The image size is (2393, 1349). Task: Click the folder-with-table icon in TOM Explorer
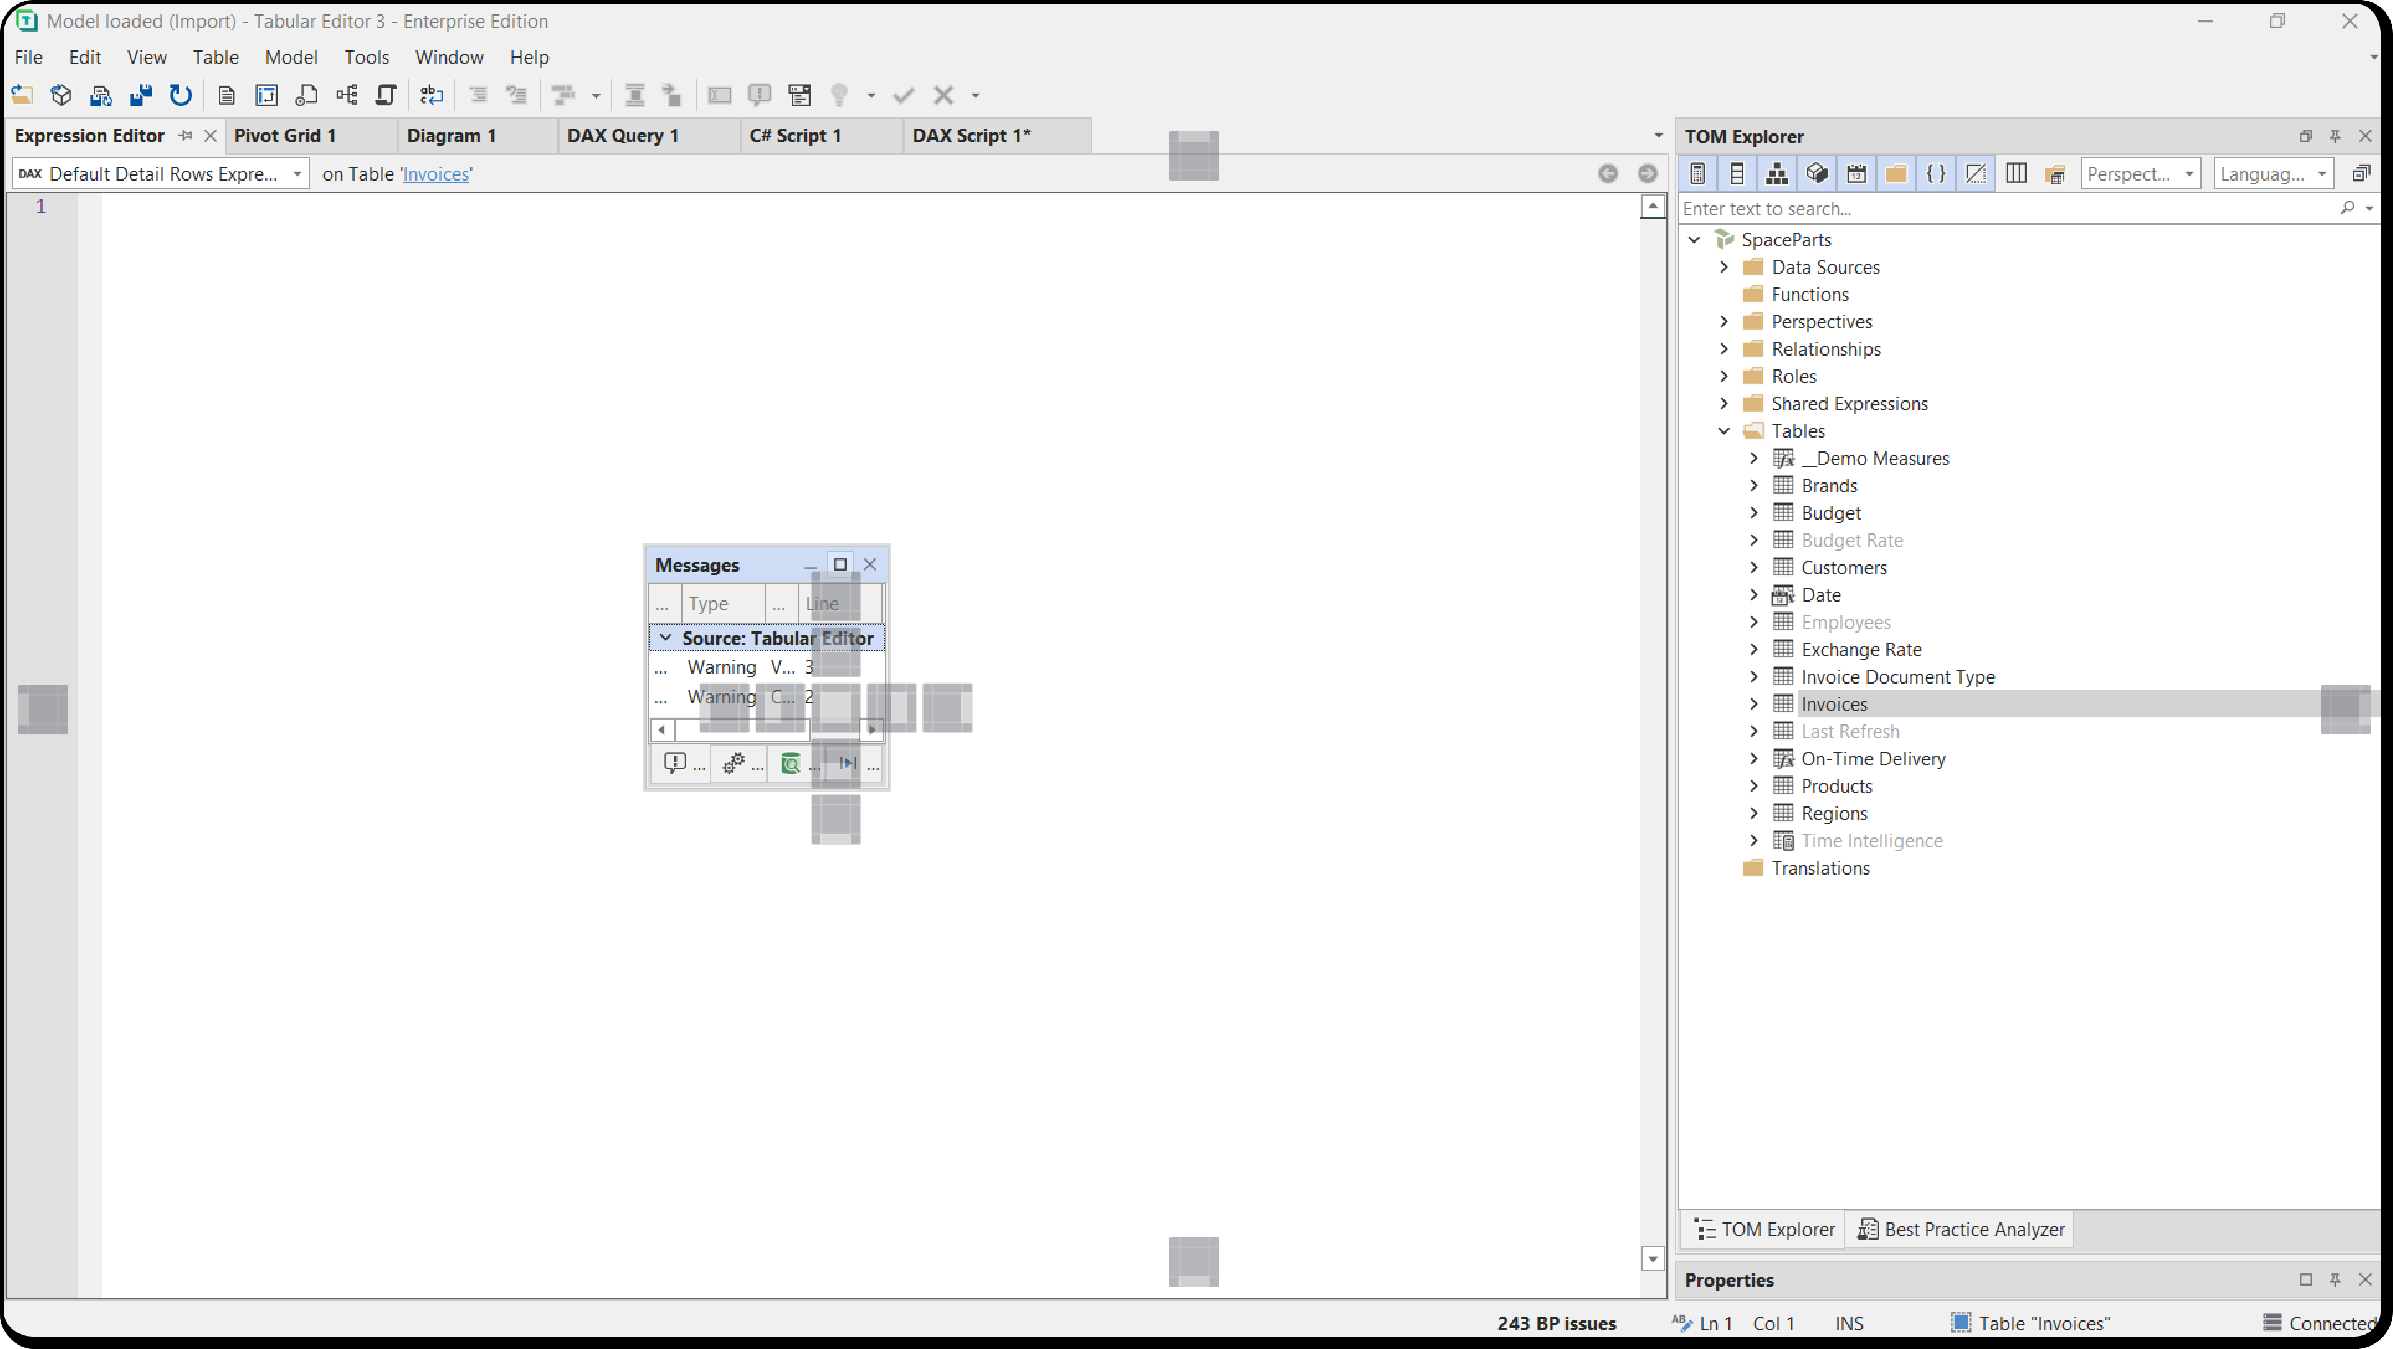pos(2056,174)
